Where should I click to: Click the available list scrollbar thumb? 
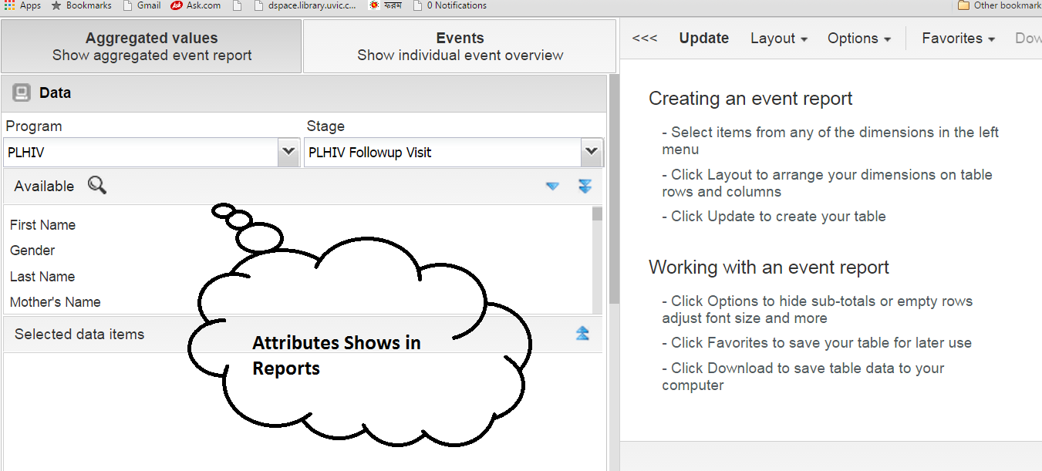(x=597, y=214)
